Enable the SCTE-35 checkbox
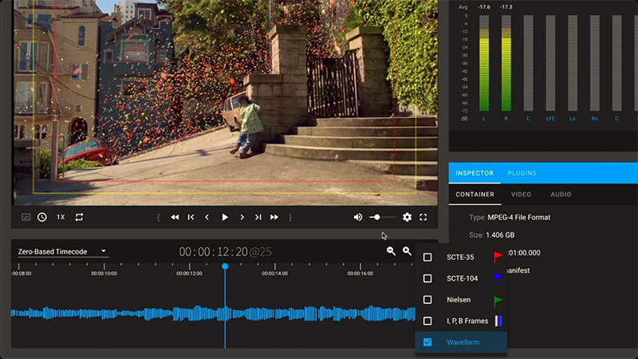The image size is (638, 359). (x=427, y=257)
